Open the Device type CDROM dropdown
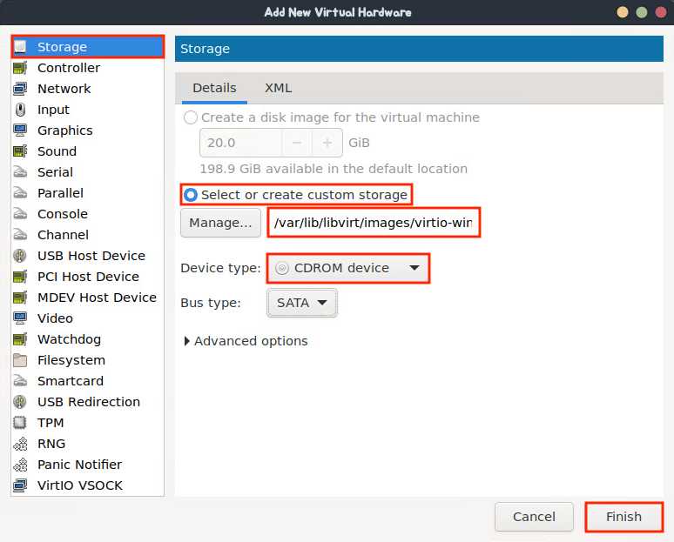This screenshot has height=542, width=674. [347, 268]
